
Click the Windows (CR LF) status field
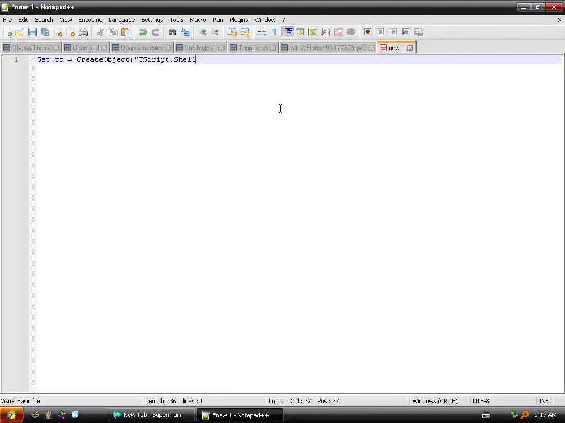pyautogui.click(x=435, y=401)
